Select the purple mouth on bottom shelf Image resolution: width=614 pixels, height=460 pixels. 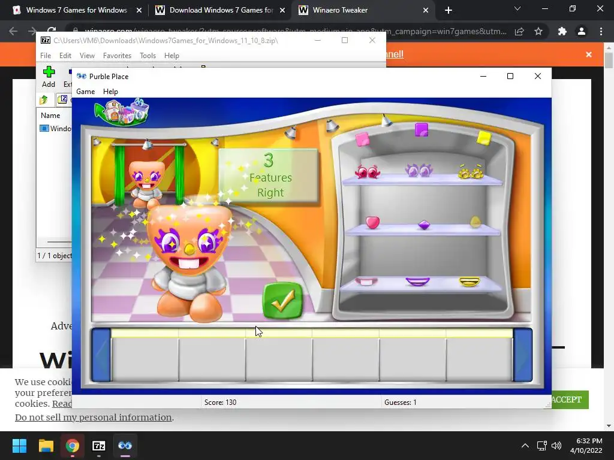tap(417, 282)
